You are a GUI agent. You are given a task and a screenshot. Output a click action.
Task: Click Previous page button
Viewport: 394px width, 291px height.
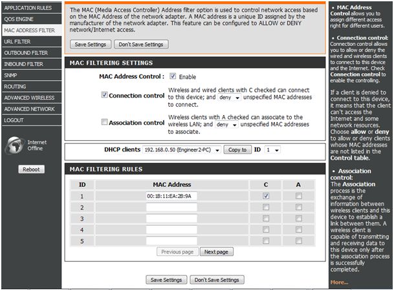177,252
